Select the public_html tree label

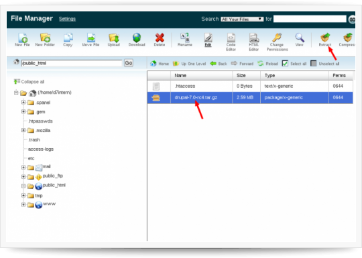tap(54, 185)
